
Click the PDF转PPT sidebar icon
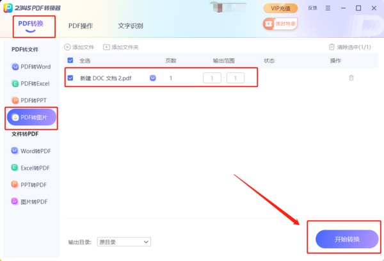point(15,100)
